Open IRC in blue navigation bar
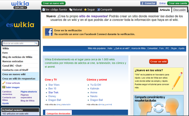Image resolution: width=189 pixels, height=116 pixels. pyautogui.click(x=167, y=48)
